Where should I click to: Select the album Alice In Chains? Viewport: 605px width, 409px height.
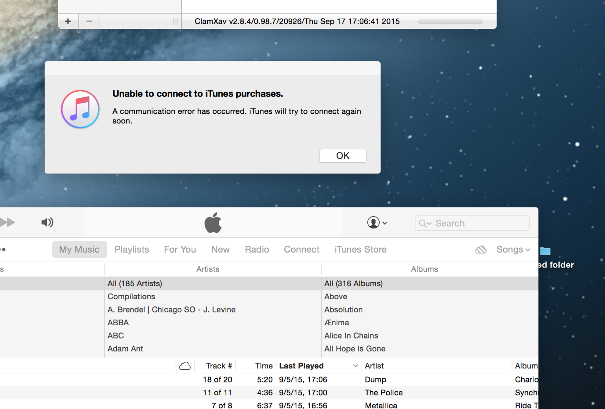pyautogui.click(x=430, y=336)
